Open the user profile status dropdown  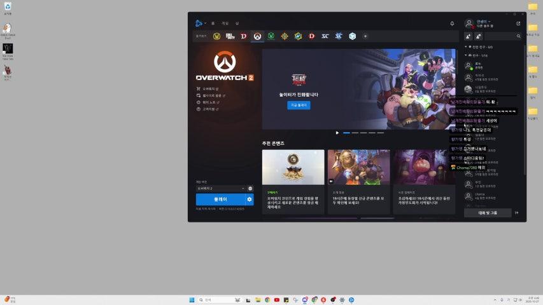point(484,22)
